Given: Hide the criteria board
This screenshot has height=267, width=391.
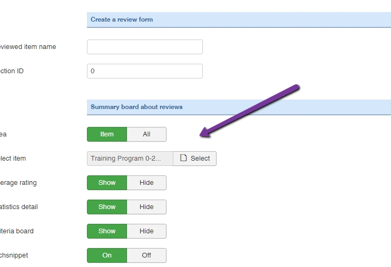Looking at the screenshot, I should coord(146,231).
